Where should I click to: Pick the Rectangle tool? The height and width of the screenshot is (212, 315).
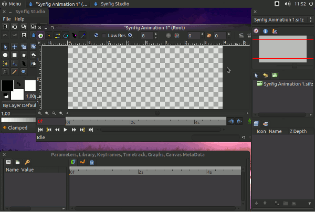[15, 55]
